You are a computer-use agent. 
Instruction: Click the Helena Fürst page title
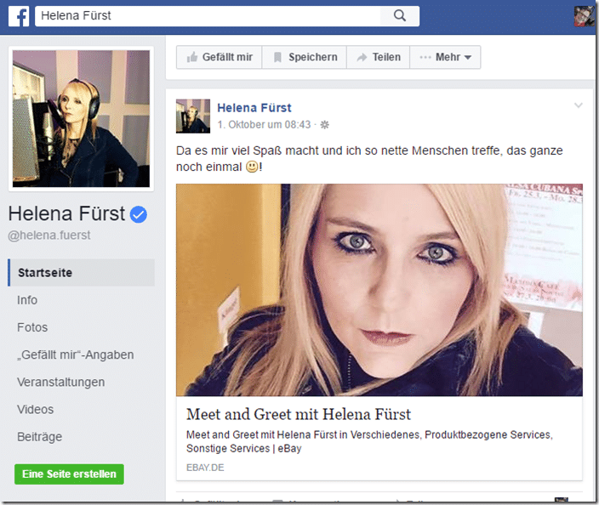66,213
